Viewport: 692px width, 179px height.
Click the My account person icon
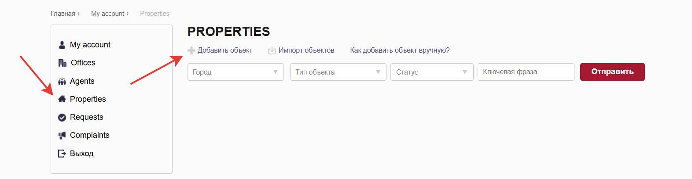62,45
